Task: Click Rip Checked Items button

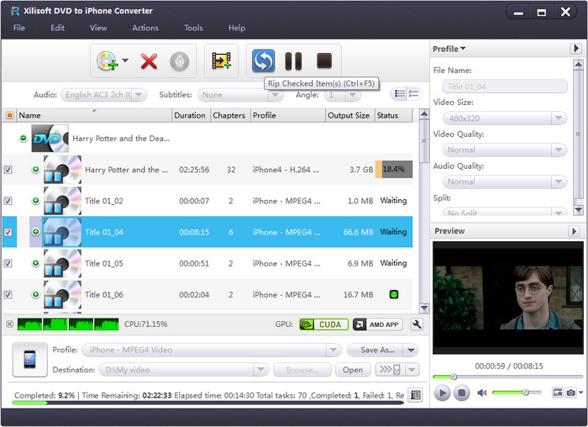Action: click(264, 61)
